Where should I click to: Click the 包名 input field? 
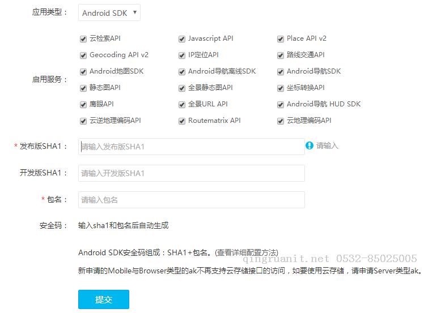[x=191, y=200]
